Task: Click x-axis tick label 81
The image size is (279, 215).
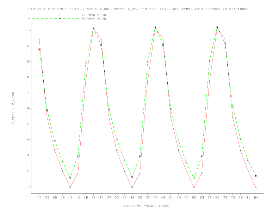Action: [x=248, y=197]
